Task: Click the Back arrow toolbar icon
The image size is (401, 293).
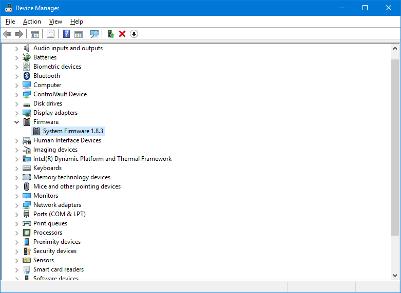Action: [7, 34]
